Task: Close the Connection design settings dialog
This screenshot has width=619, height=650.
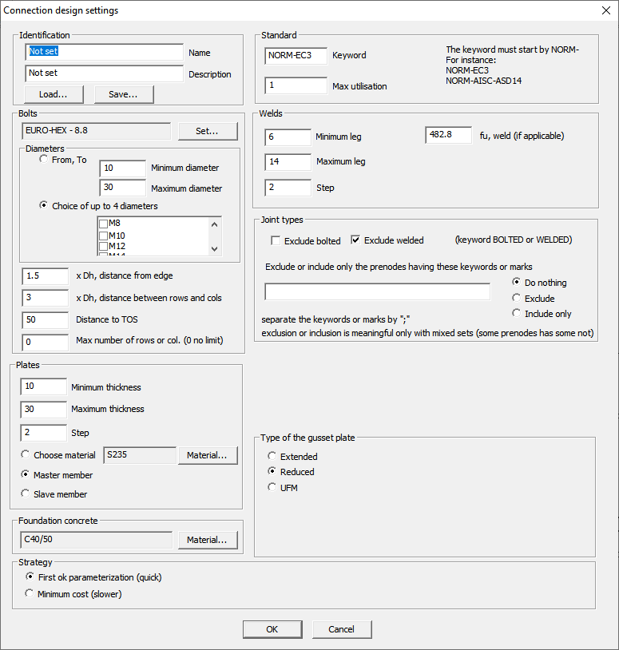Action: click(606, 10)
